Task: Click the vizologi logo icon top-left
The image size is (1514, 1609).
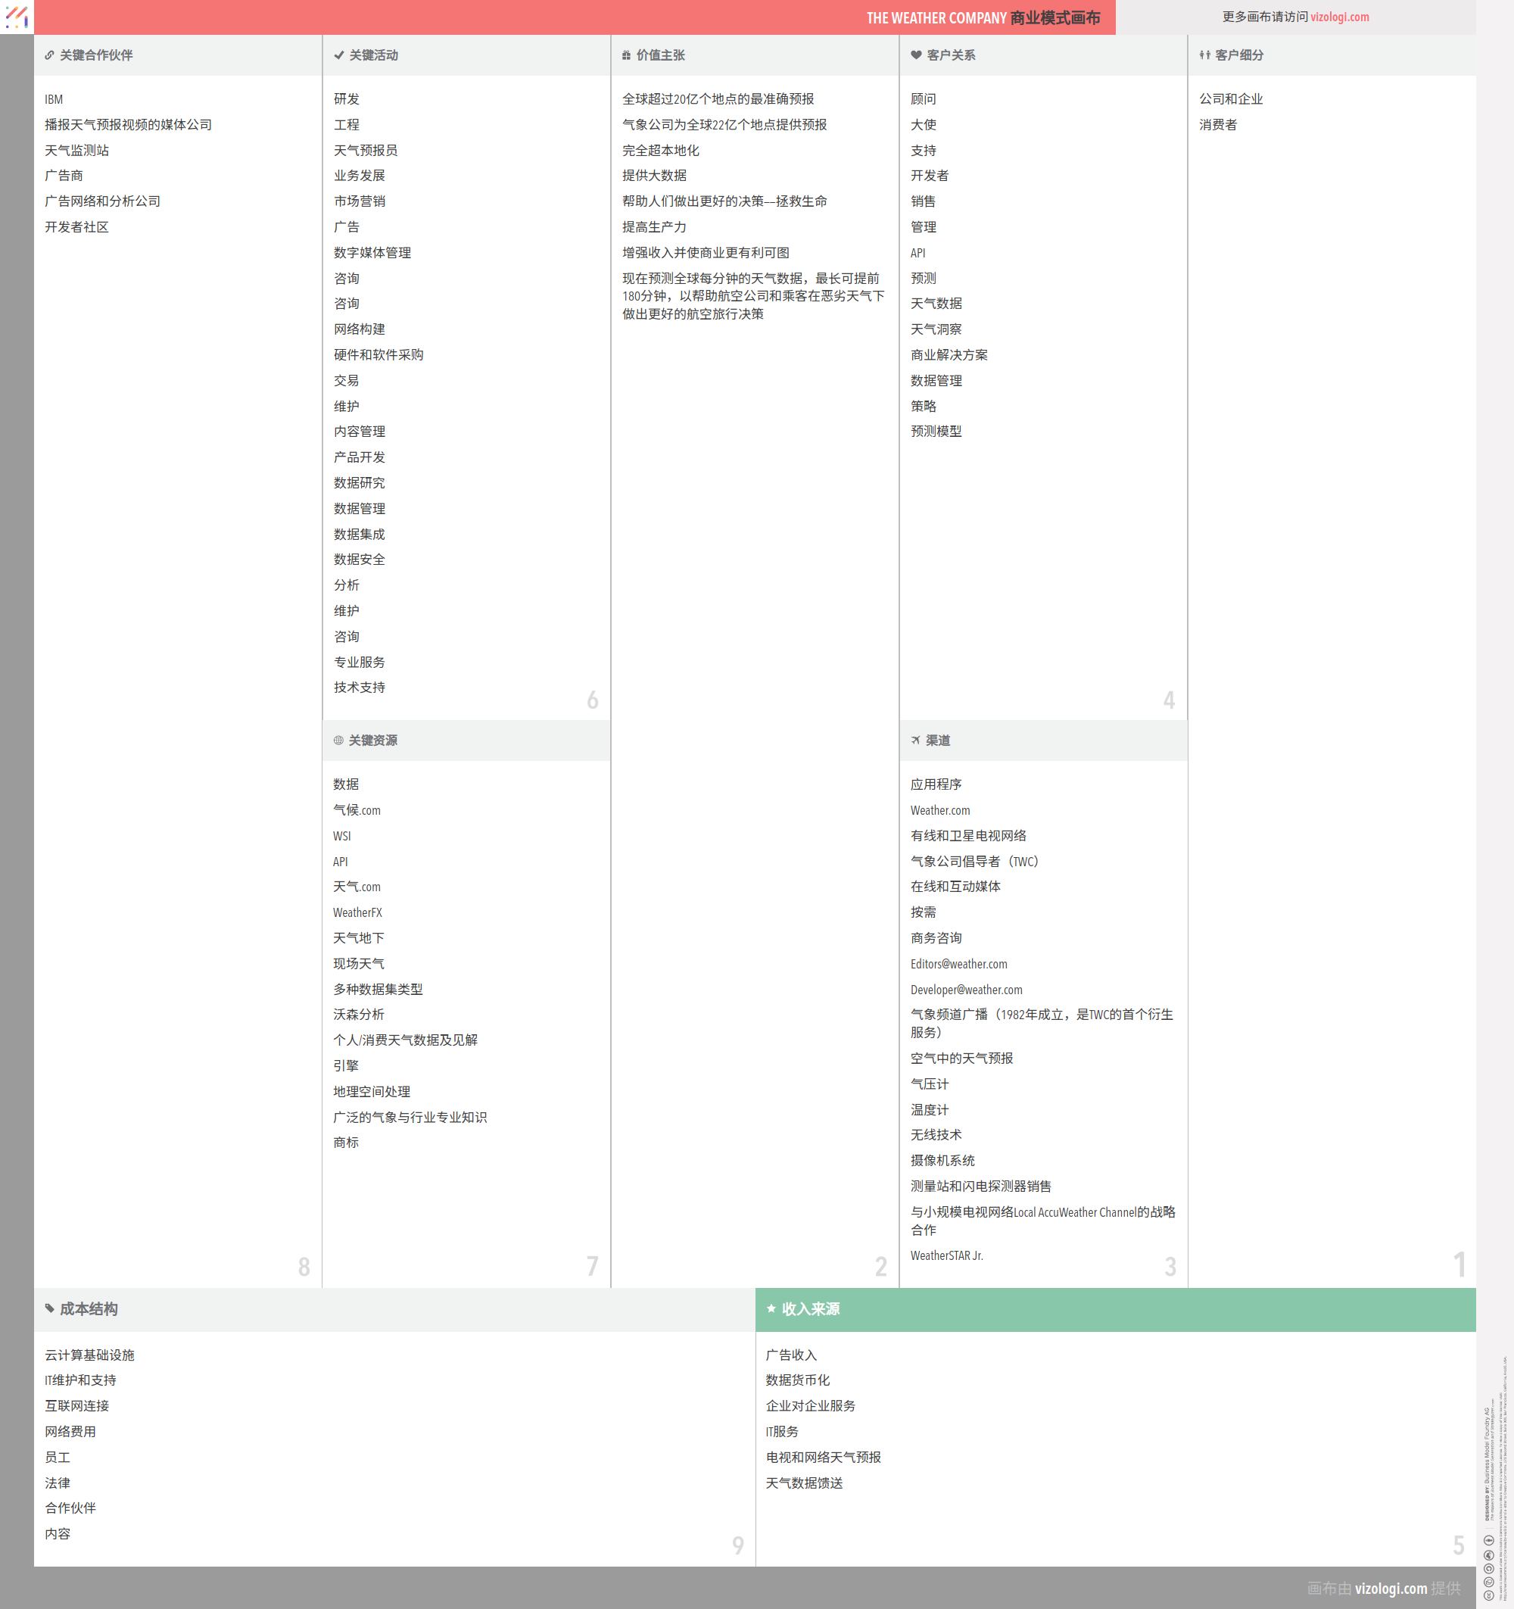Action: pos(16,16)
